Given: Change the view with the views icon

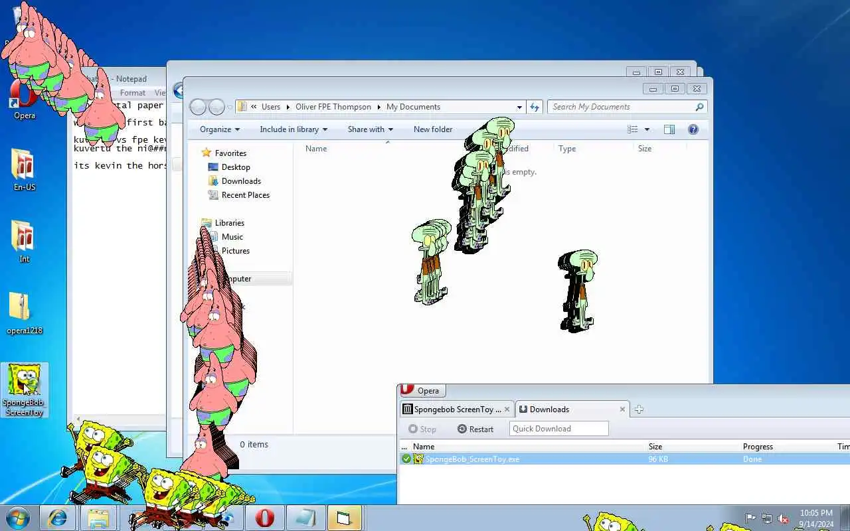Looking at the screenshot, I should [x=633, y=129].
